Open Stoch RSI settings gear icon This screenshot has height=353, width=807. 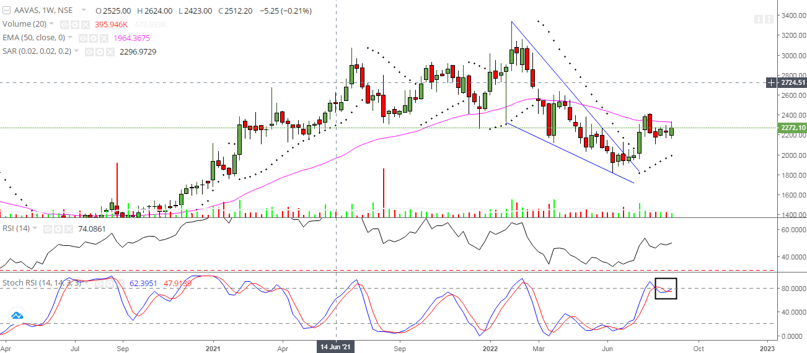[x=110, y=283]
